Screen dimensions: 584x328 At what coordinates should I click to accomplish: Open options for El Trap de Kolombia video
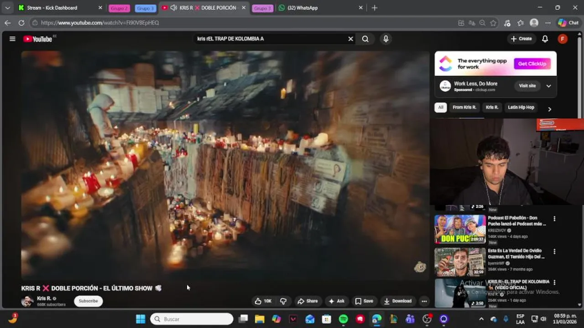554,282
